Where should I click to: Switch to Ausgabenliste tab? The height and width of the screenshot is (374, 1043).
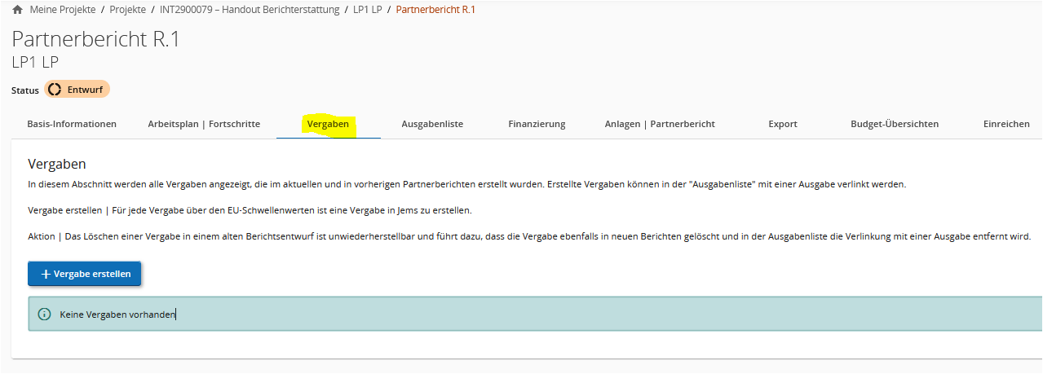pyautogui.click(x=432, y=124)
